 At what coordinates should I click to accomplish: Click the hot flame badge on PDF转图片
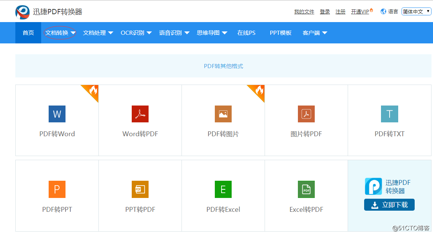click(x=259, y=90)
